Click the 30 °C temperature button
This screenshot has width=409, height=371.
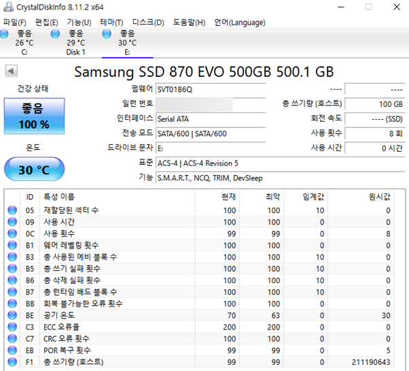click(x=34, y=170)
